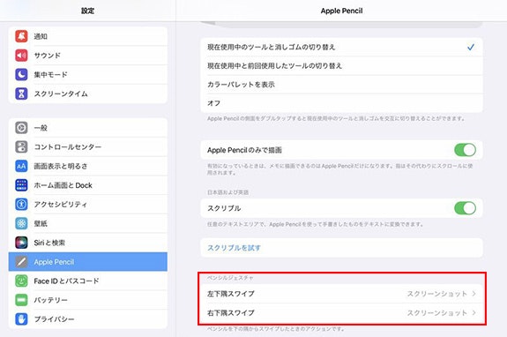Open 一般 settings row

pyautogui.click(x=88, y=128)
